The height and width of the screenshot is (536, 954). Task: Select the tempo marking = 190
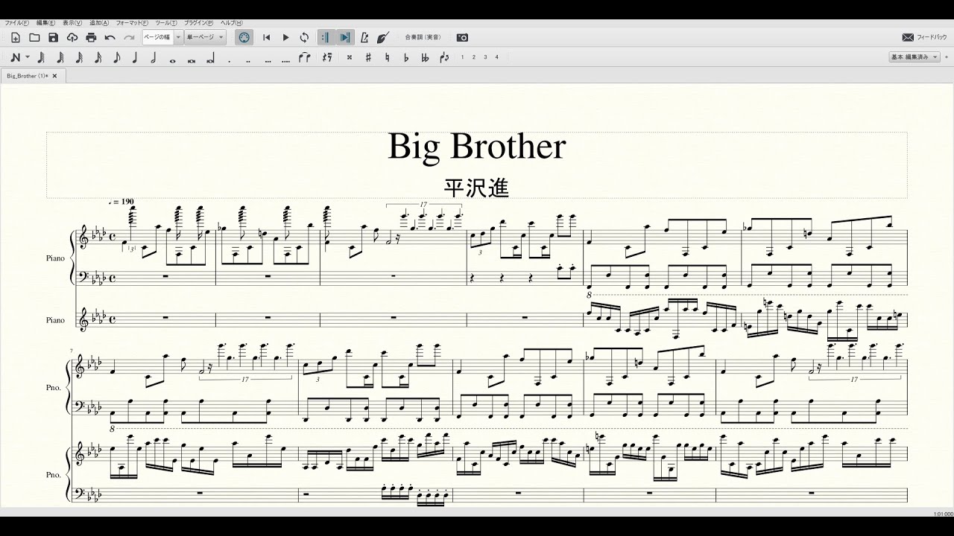[121, 202]
